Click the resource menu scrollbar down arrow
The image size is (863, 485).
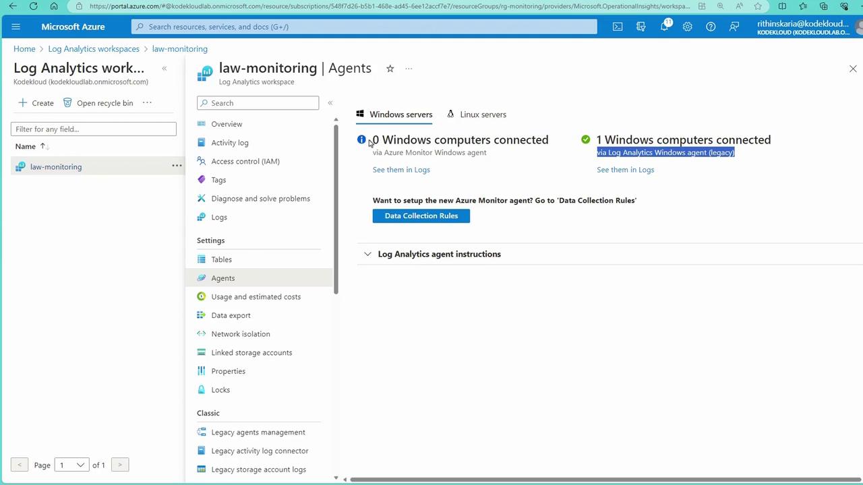pyautogui.click(x=336, y=478)
